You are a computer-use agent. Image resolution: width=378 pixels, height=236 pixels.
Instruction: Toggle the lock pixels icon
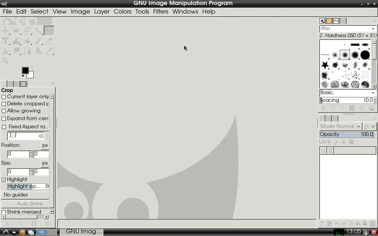[336, 142]
